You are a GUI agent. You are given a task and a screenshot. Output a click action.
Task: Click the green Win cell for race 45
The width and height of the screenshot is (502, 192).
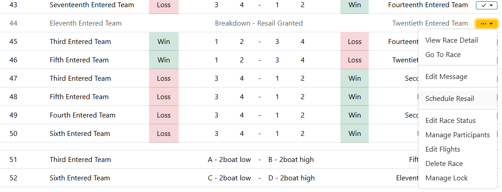pyautogui.click(x=164, y=42)
